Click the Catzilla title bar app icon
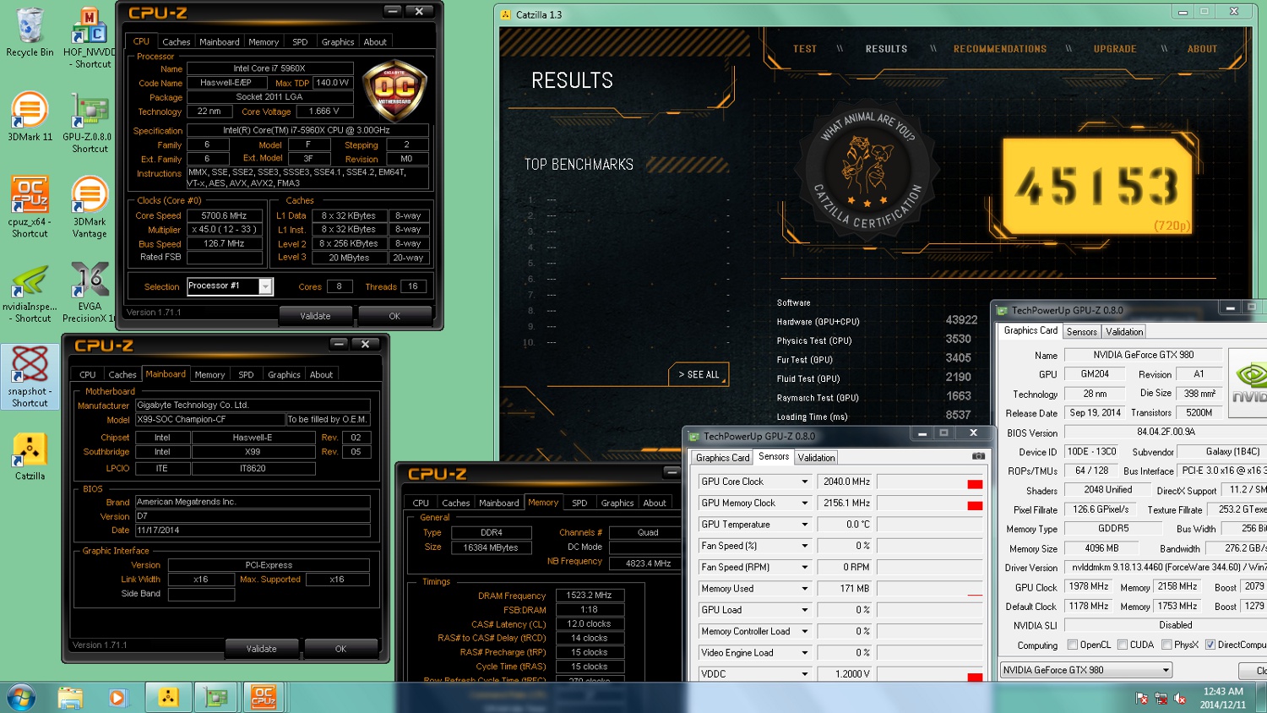The width and height of the screenshot is (1267, 713). pyautogui.click(x=506, y=14)
